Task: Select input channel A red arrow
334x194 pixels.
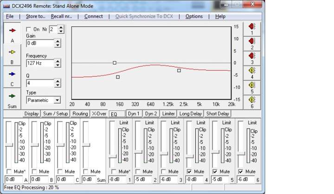Action: click(13, 31)
